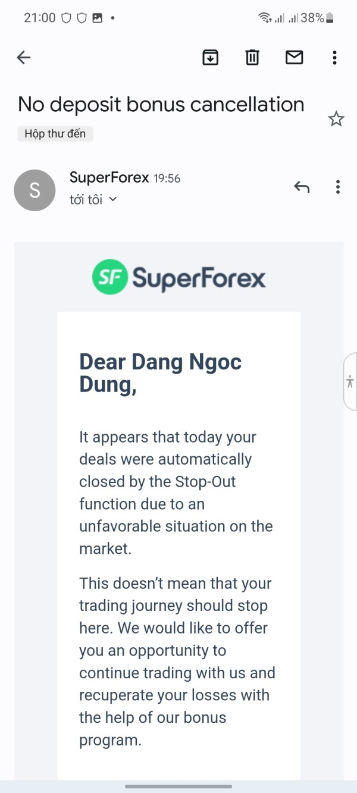Delete the email with the trash icon
The height and width of the screenshot is (793, 357).
pyautogui.click(x=252, y=57)
